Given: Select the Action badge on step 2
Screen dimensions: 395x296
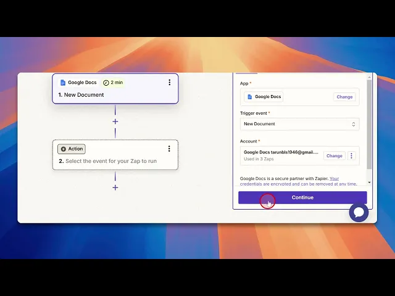Looking at the screenshot, I should [72, 149].
